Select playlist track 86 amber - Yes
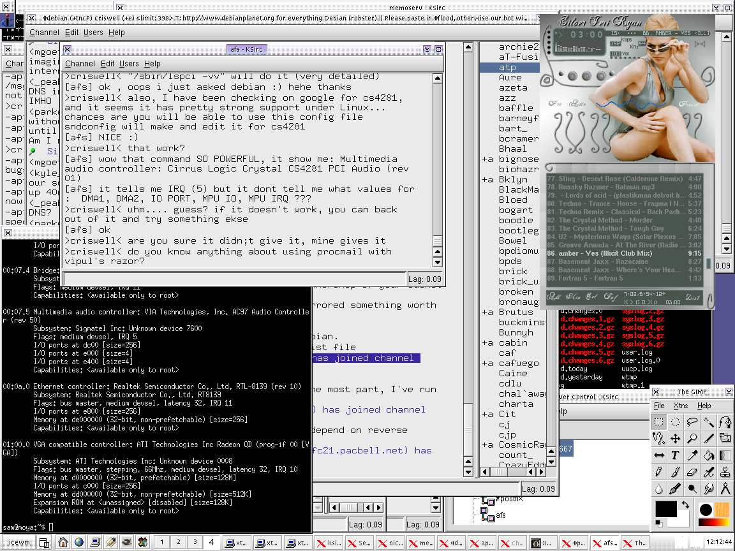735x551 pixels. [x=624, y=253]
